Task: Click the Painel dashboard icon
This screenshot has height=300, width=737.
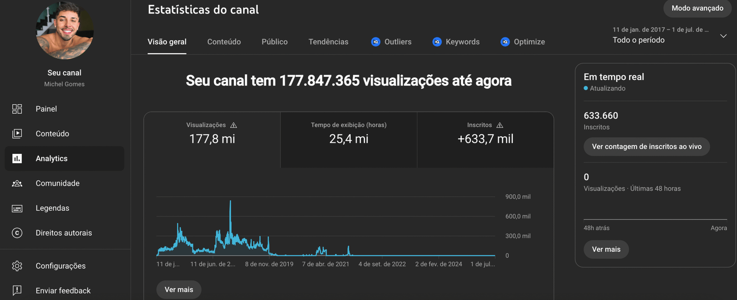Action: tap(17, 109)
